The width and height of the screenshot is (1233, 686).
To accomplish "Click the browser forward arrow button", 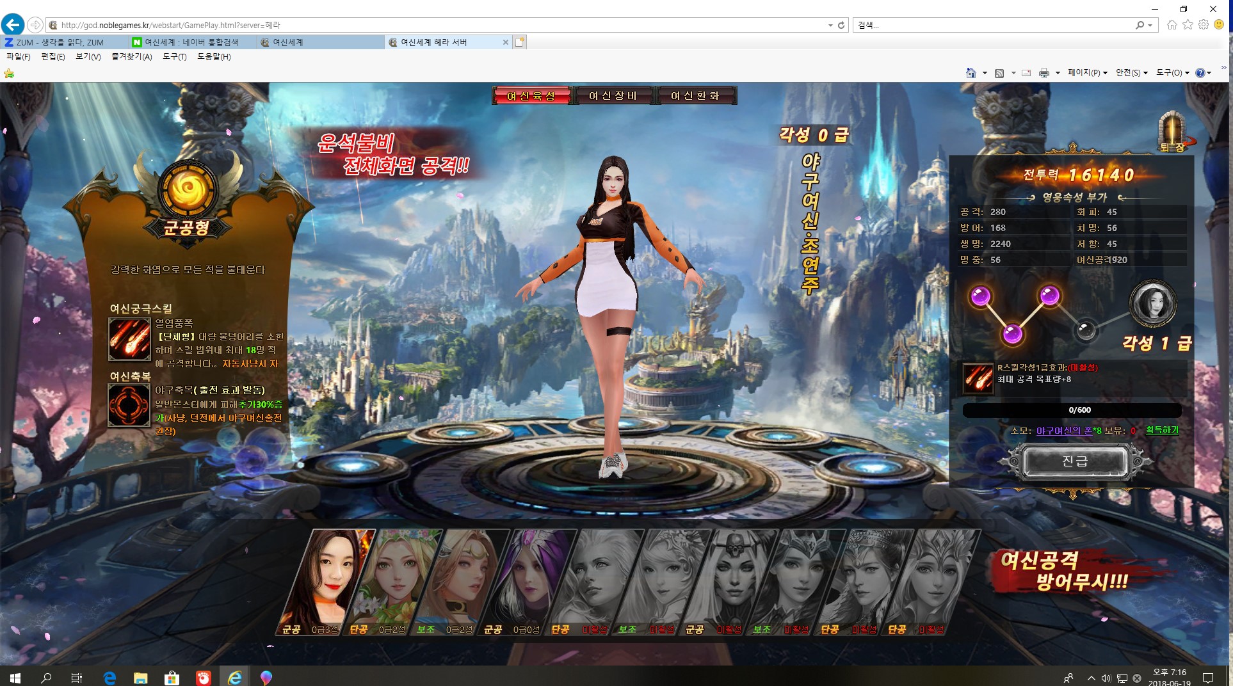I will (35, 25).
